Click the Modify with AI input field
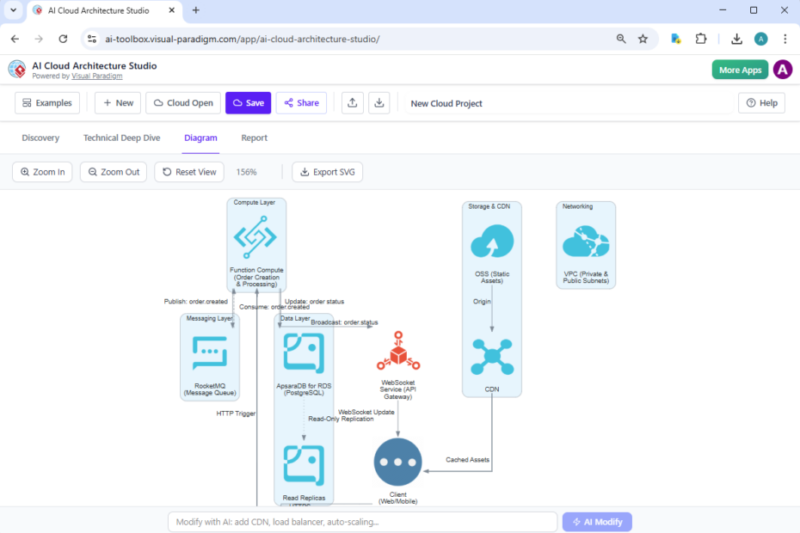The image size is (800, 533). pyautogui.click(x=361, y=522)
